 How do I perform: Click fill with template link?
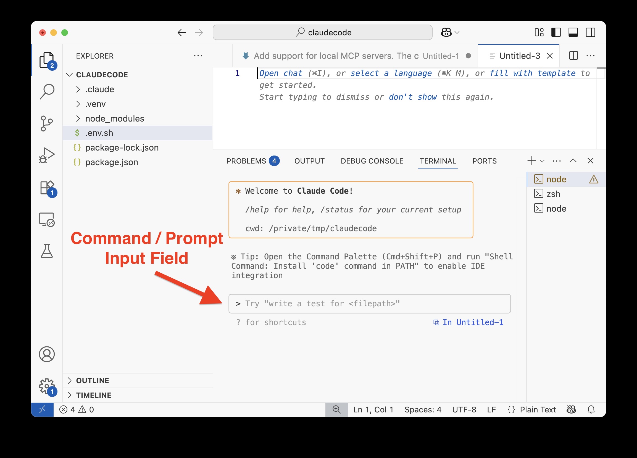(532, 73)
